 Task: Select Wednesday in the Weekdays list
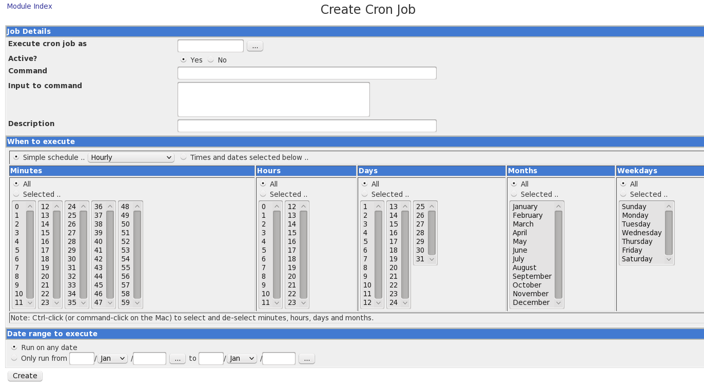click(641, 233)
